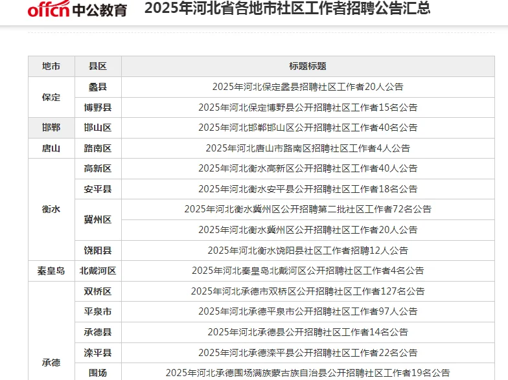Image resolution: width=508 pixels, height=380 pixels.
Task: Open the 衡水冀州区招聘20人公告 link
Action: (308, 230)
